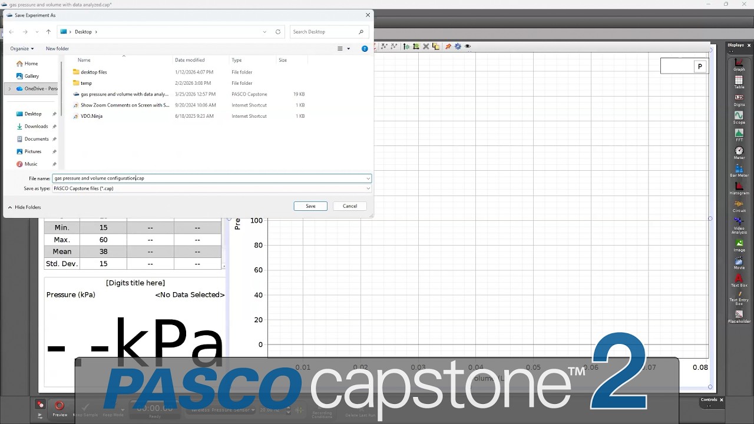Select Show Zoom Comments shortcut file
Viewport: 754px width, 424px height.
(x=125, y=105)
